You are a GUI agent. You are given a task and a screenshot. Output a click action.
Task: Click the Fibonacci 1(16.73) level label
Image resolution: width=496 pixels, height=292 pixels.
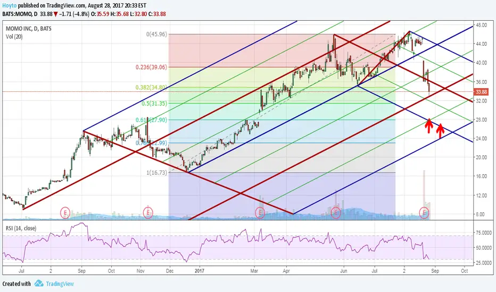tap(156, 173)
